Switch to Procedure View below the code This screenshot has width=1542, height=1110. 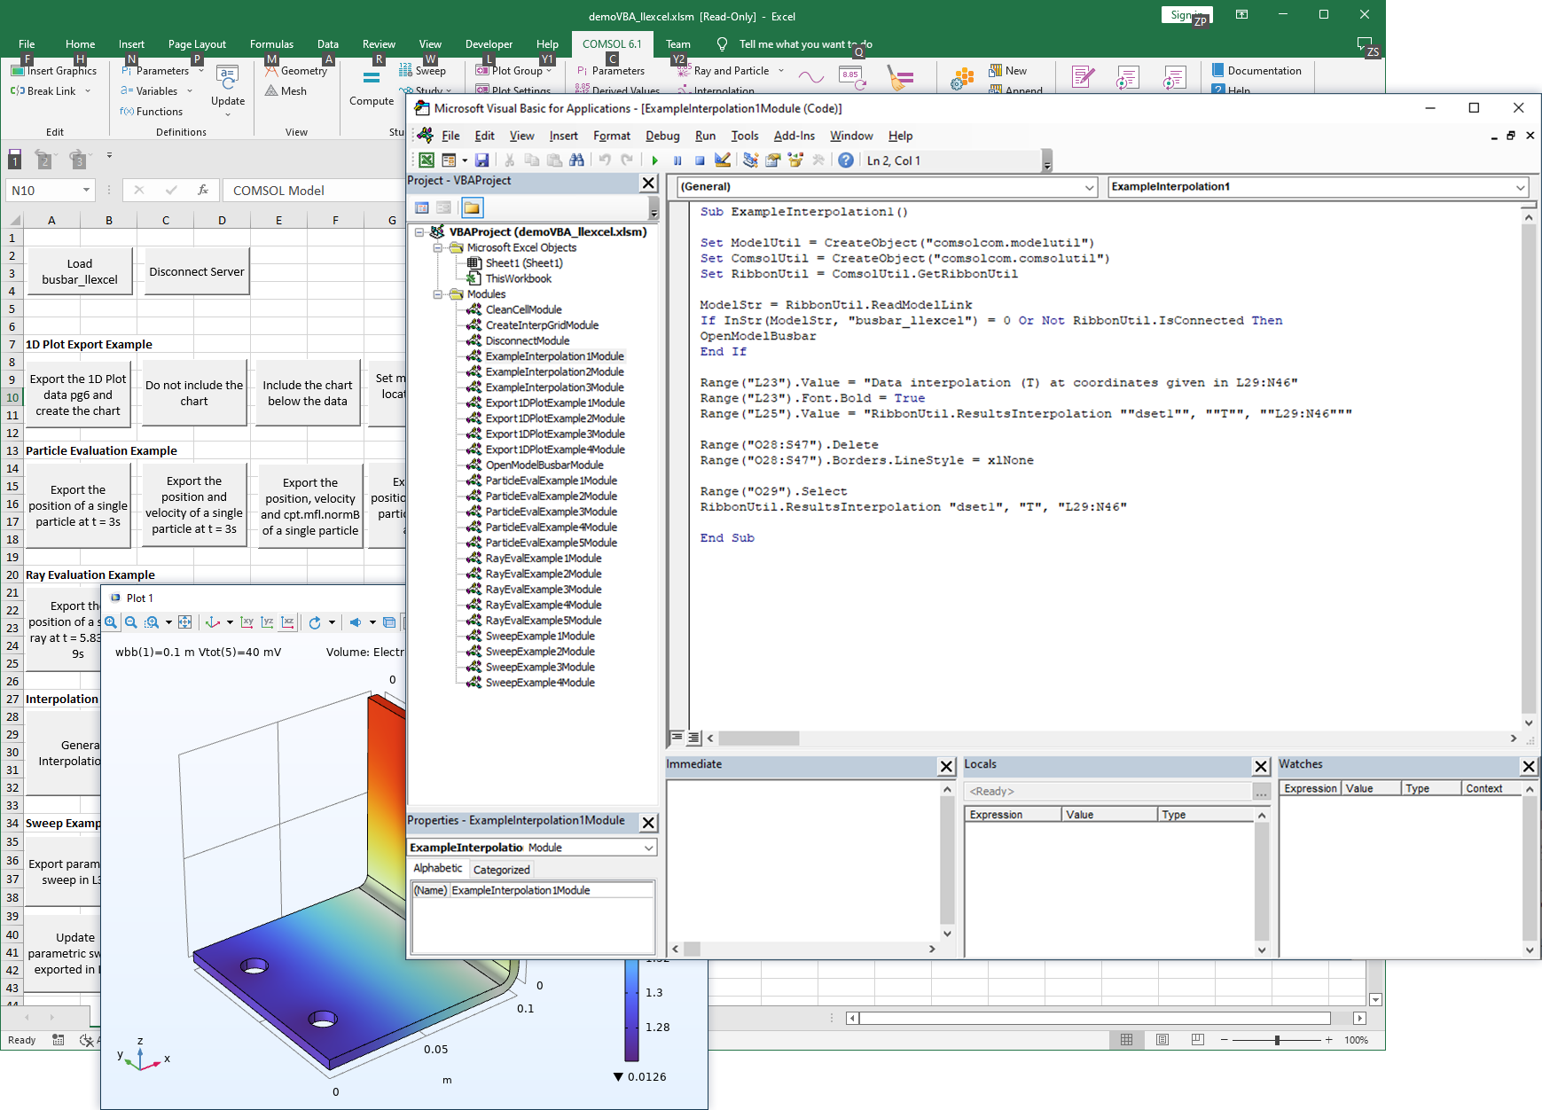[677, 738]
